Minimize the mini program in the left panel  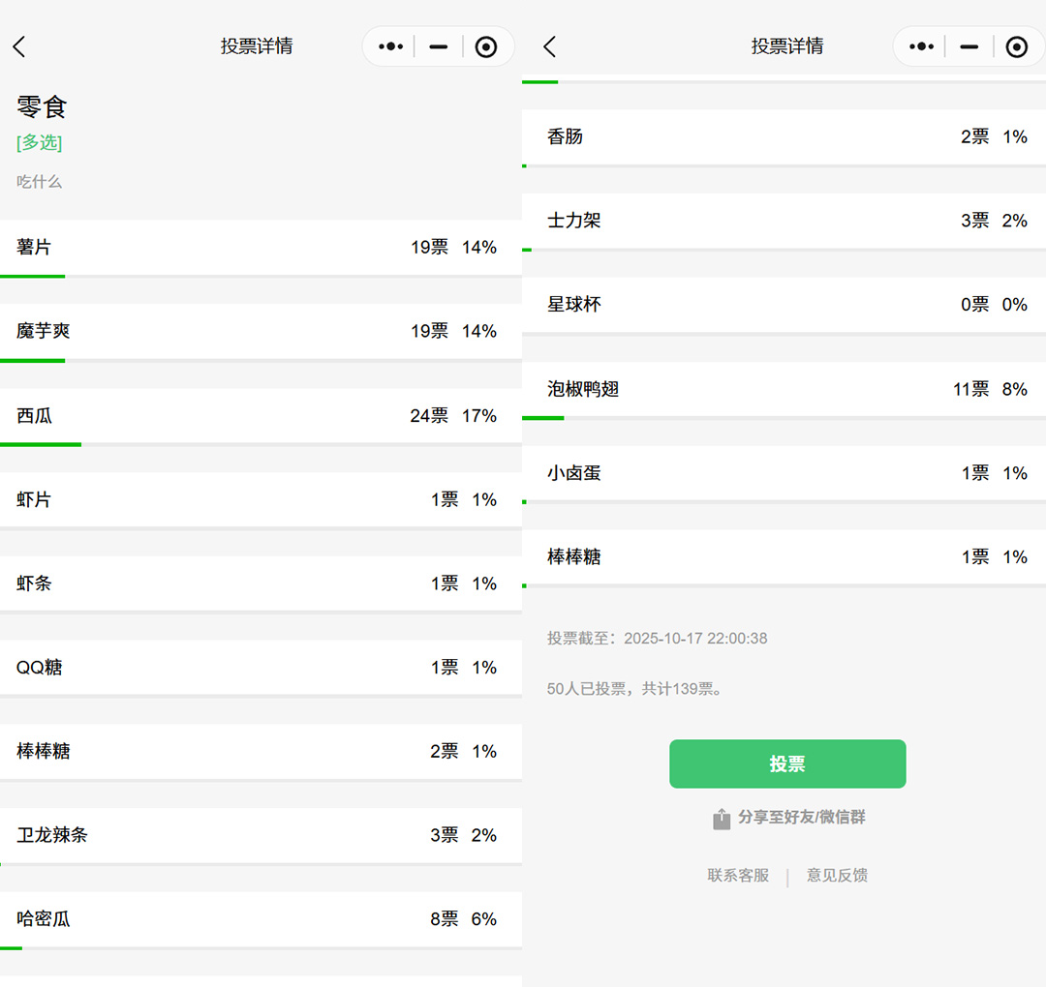pyautogui.click(x=439, y=46)
